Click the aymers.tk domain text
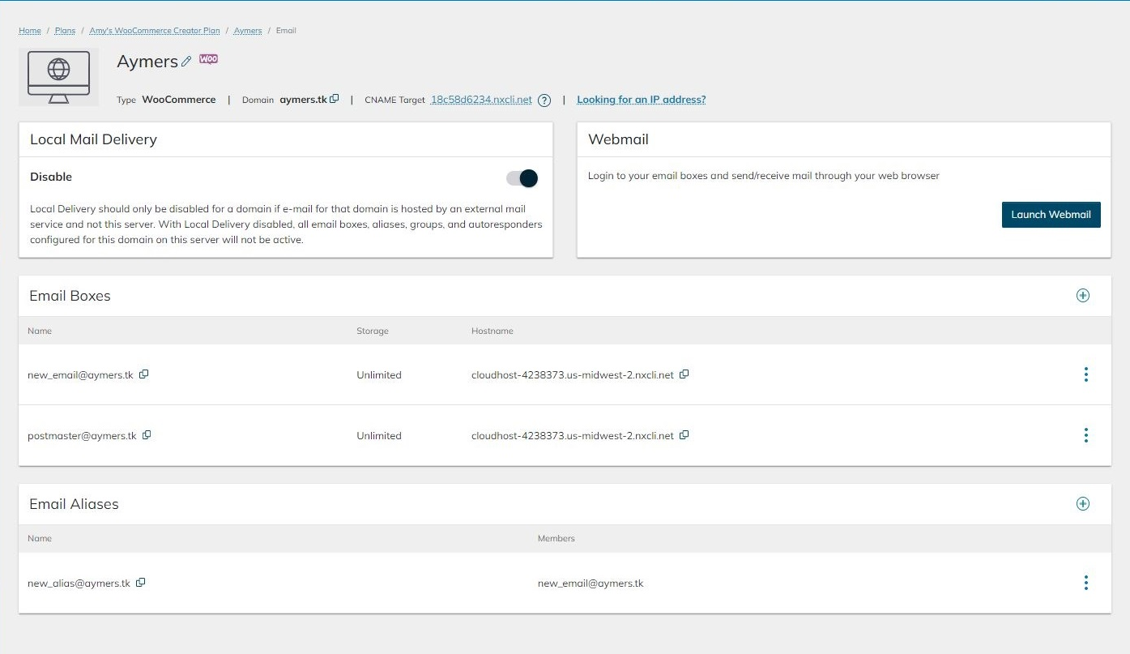Screen dimensions: 1130x654 click(304, 100)
